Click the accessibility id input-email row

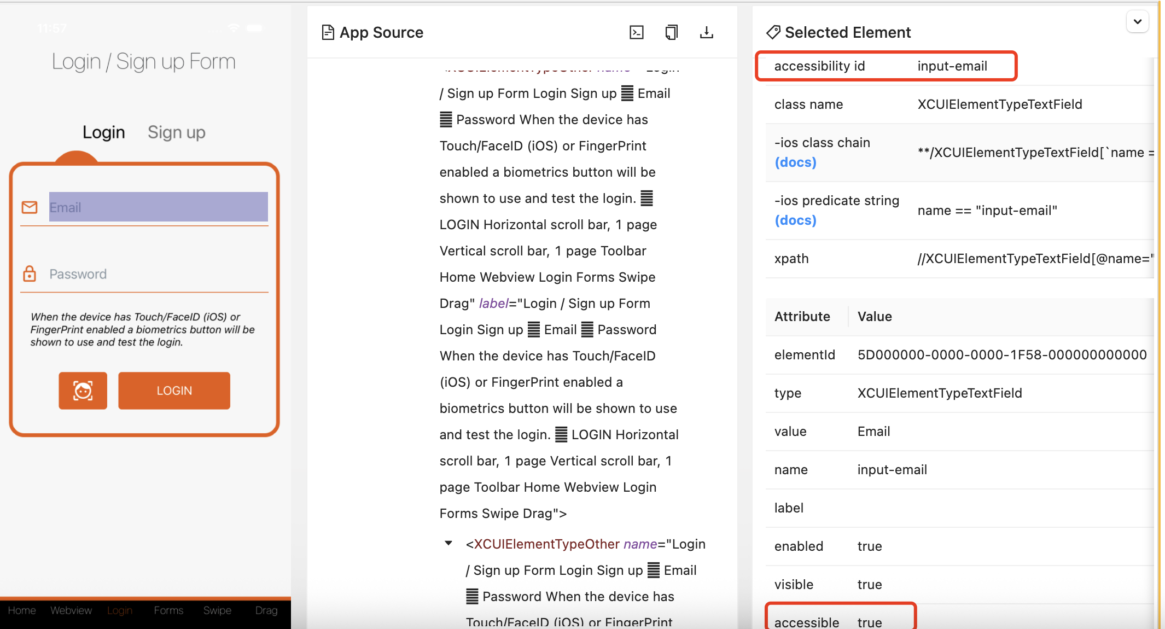(x=886, y=66)
